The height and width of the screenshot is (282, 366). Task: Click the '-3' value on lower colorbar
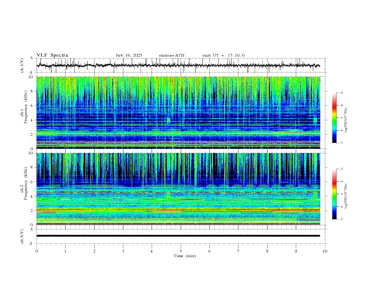click(341, 169)
